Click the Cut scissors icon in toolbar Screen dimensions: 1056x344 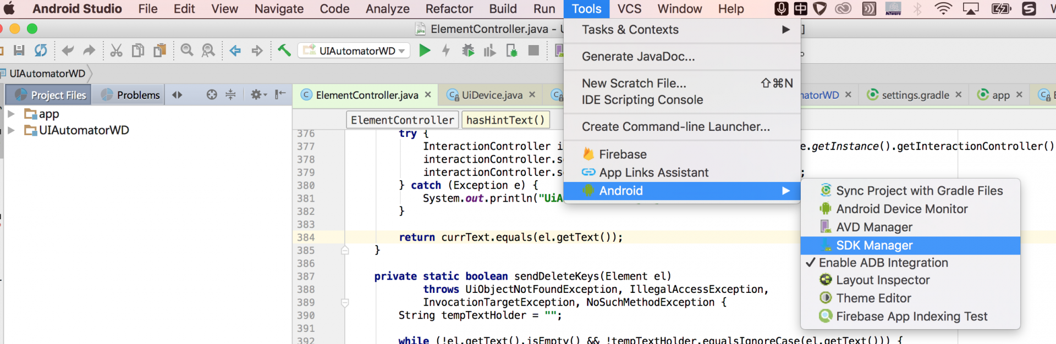[116, 51]
